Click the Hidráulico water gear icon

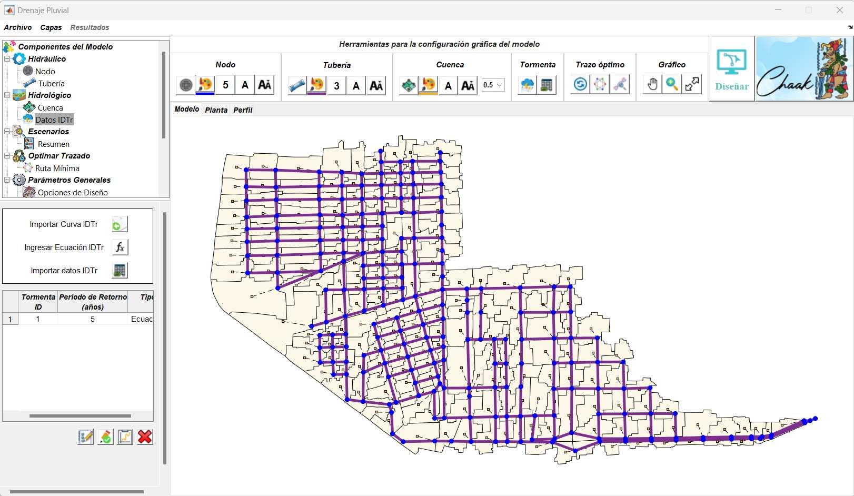click(x=19, y=59)
